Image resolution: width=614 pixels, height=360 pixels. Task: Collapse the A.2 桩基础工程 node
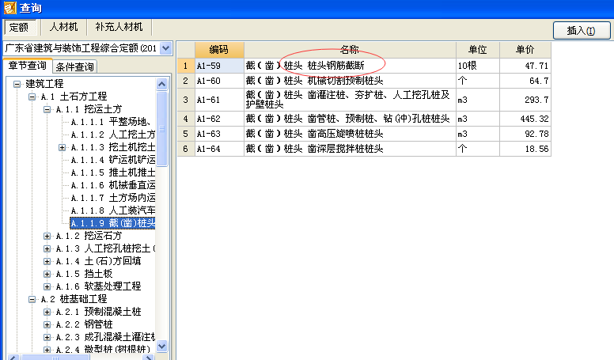click(x=32, y=299)
